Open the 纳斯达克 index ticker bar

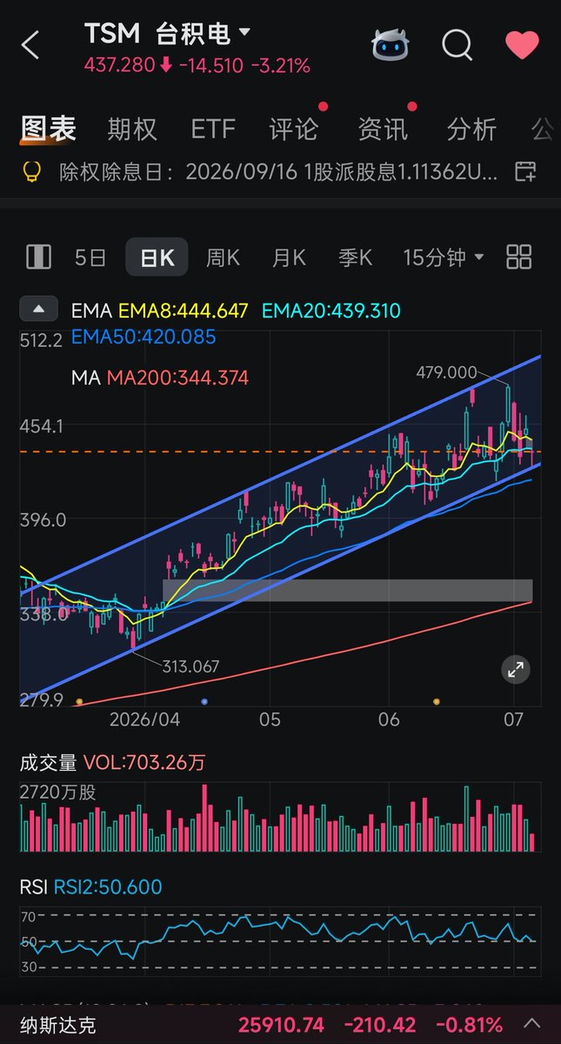click(x=280, y=1024)
